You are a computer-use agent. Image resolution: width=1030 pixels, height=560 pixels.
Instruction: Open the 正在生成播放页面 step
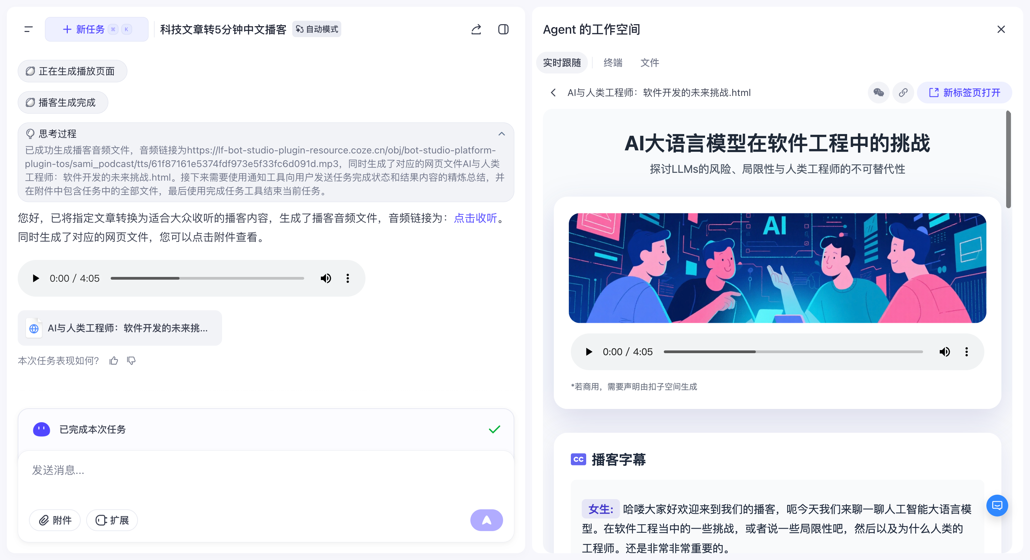tap(72, 71)
